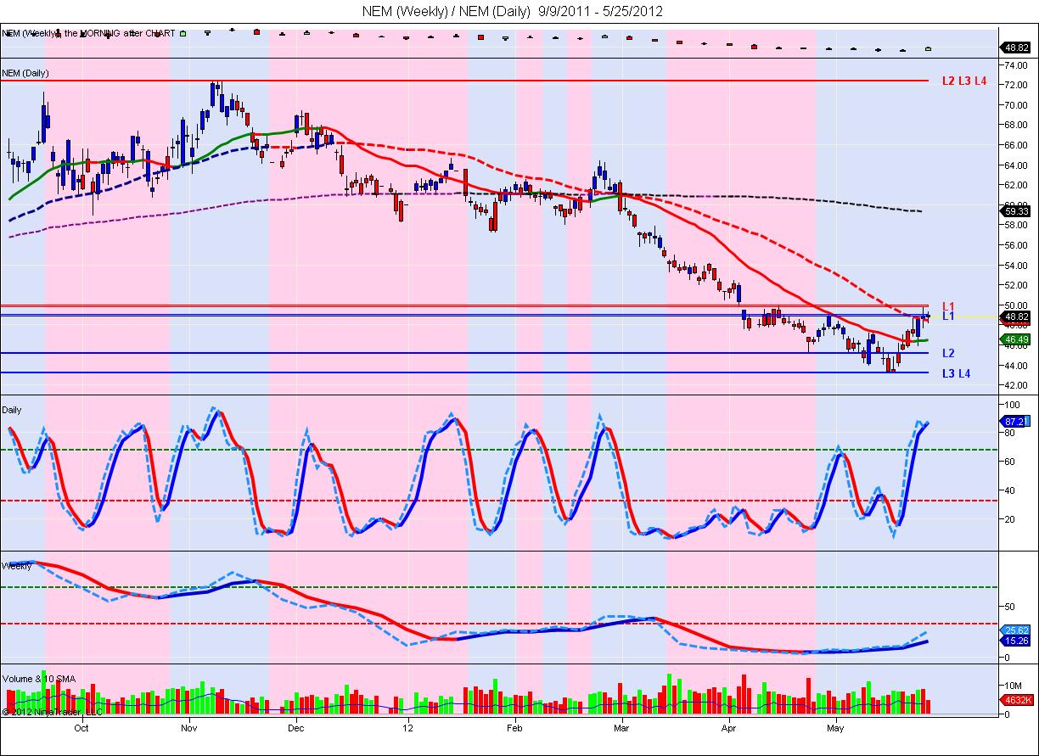Click the 10M volume axis label
Image resolution: width=1039 pixels, height=756 pixels.
[x=1013, y=685]
